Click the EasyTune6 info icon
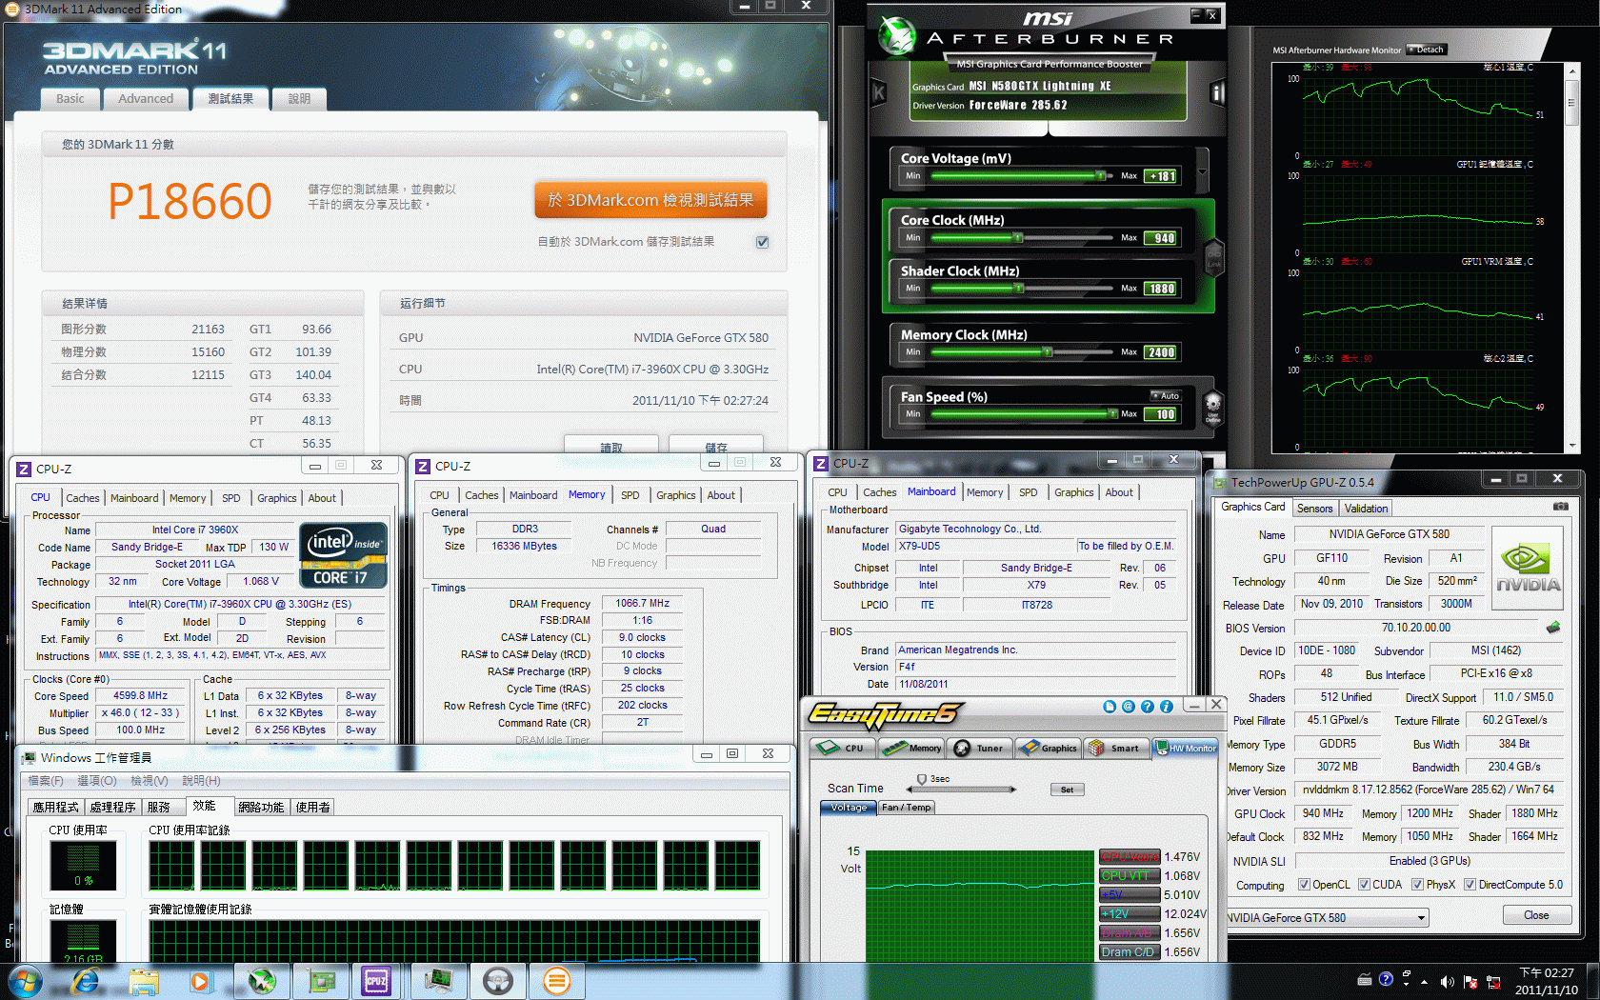The width and height of the screenshot is (1600, 1000). click(x=1167, y=707)
